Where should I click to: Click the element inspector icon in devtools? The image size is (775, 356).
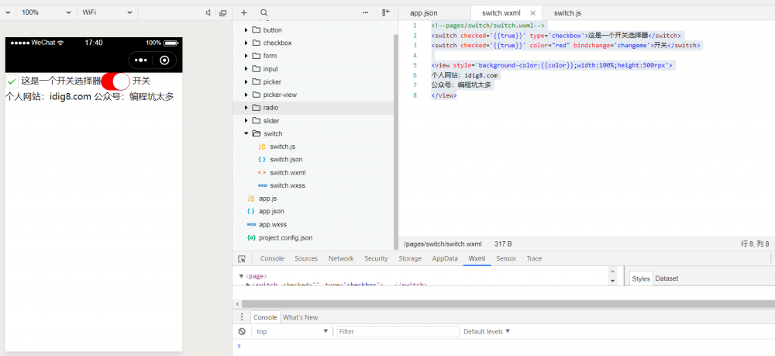(x=242, y=259)
